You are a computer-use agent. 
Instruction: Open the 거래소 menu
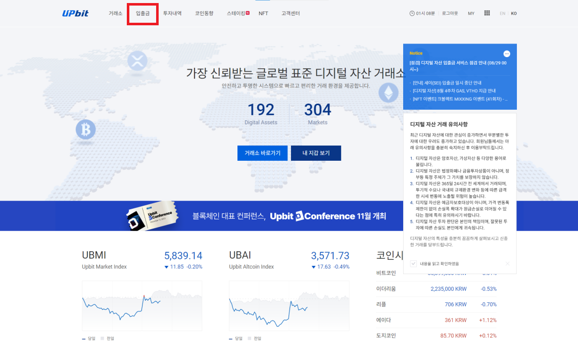tap(115, 13)
